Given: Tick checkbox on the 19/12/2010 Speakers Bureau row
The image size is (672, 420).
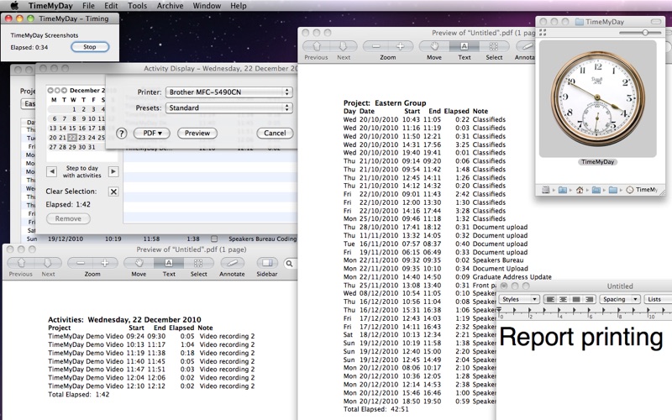Looking at the screenshot, I should pyautogui.click(x=214, y=239).
